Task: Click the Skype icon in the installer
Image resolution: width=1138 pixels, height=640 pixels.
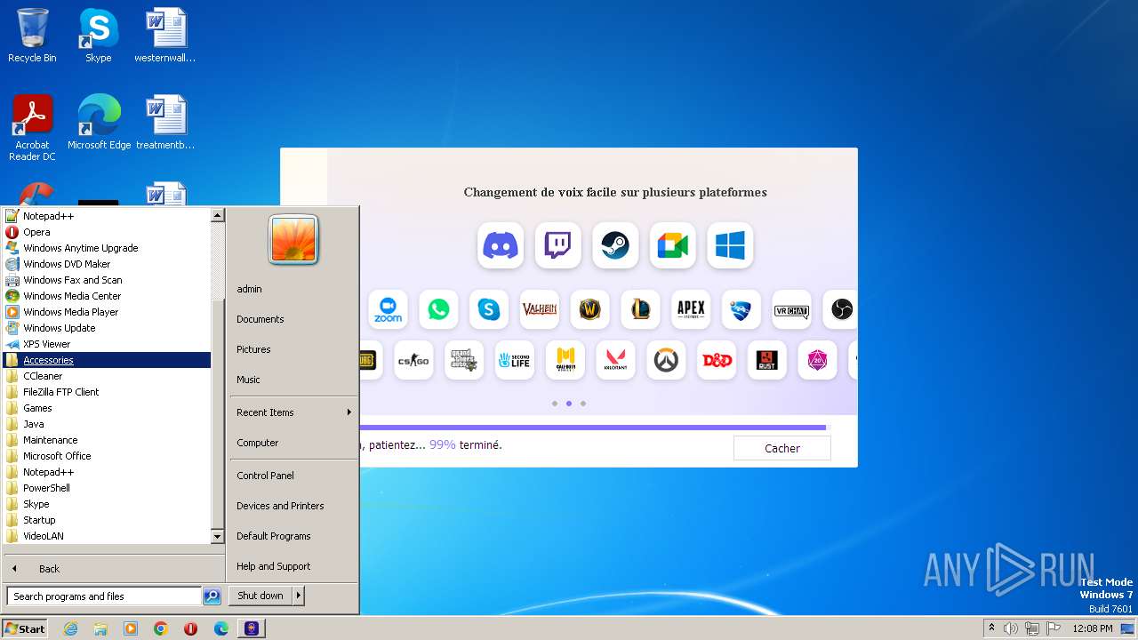Action: (x=489, y=309)
